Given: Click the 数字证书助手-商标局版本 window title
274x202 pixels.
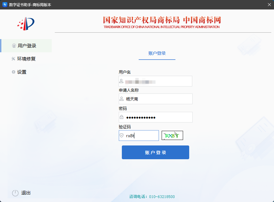Looking at the screenshot, I should tap(30, 5).
